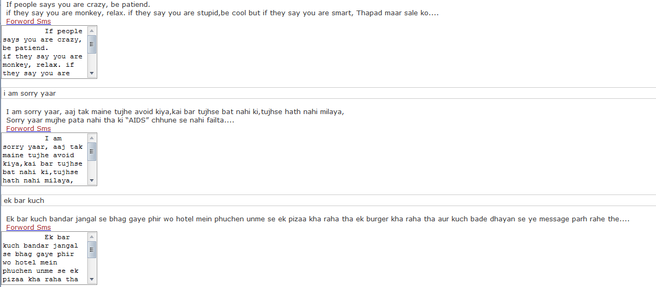Select the "ek bar kuch" heading
Viewport: 656px width, 287px height.
[x=24, y=201]
